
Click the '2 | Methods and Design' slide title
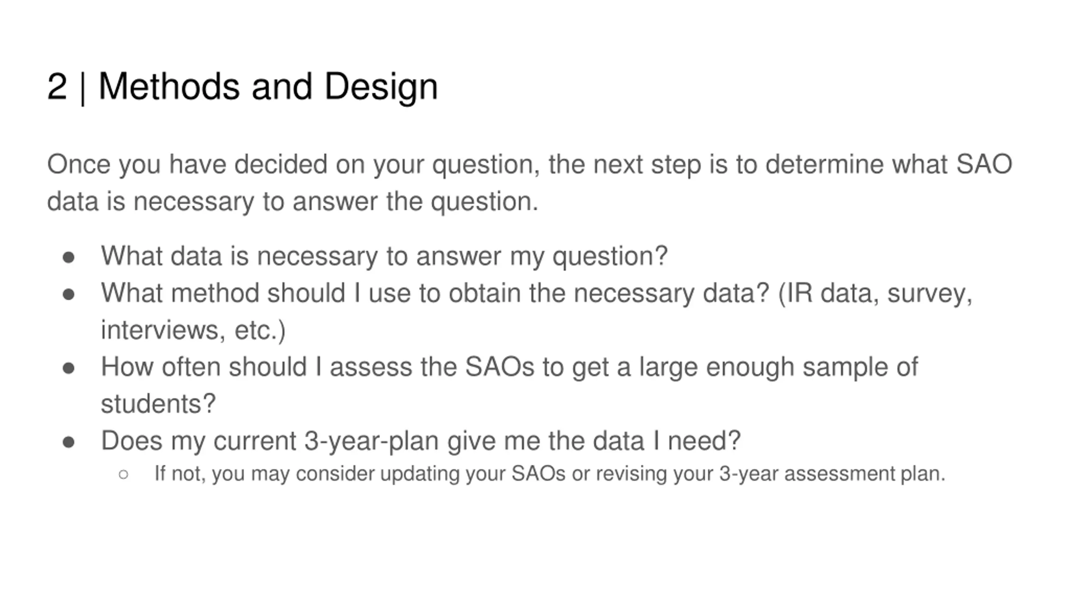[x=242, y=87]
